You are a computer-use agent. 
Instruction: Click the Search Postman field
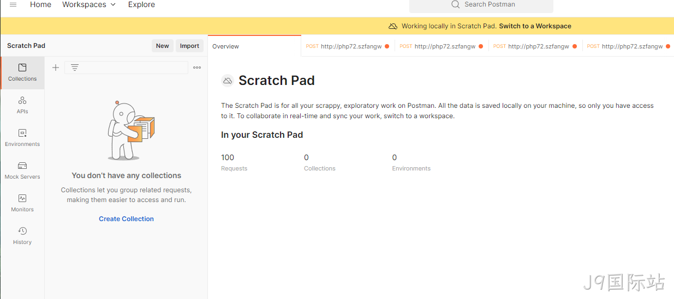(481, 5)
